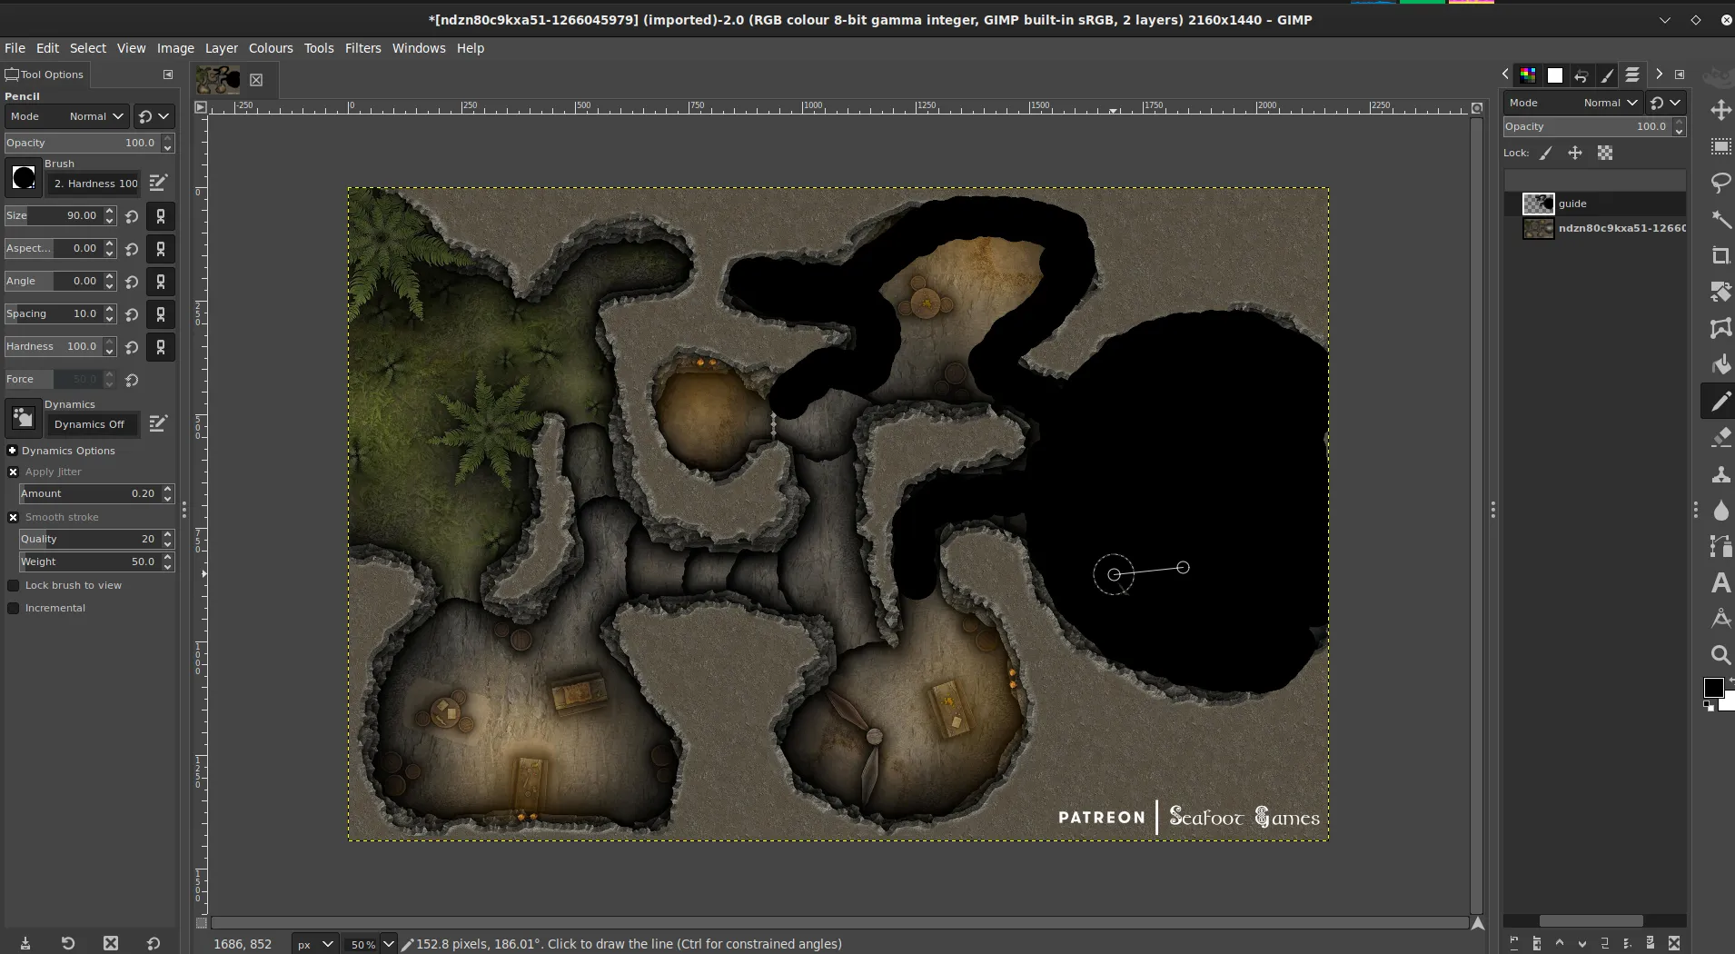The height and width of the screenshot is (954, 1735).
Task: Select the Measure compass tool
Action: tap(1720, 619)
